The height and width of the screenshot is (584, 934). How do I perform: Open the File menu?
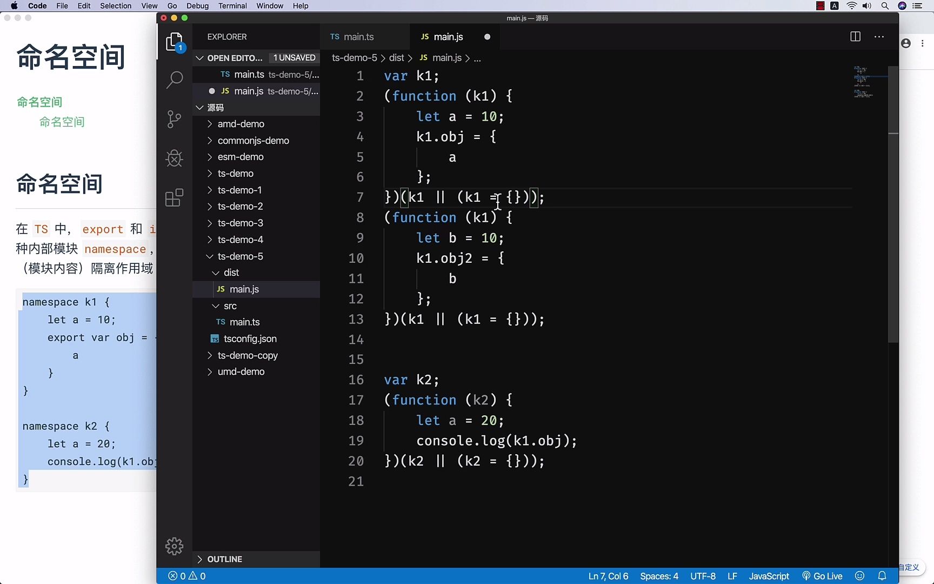tap(62, 6)
